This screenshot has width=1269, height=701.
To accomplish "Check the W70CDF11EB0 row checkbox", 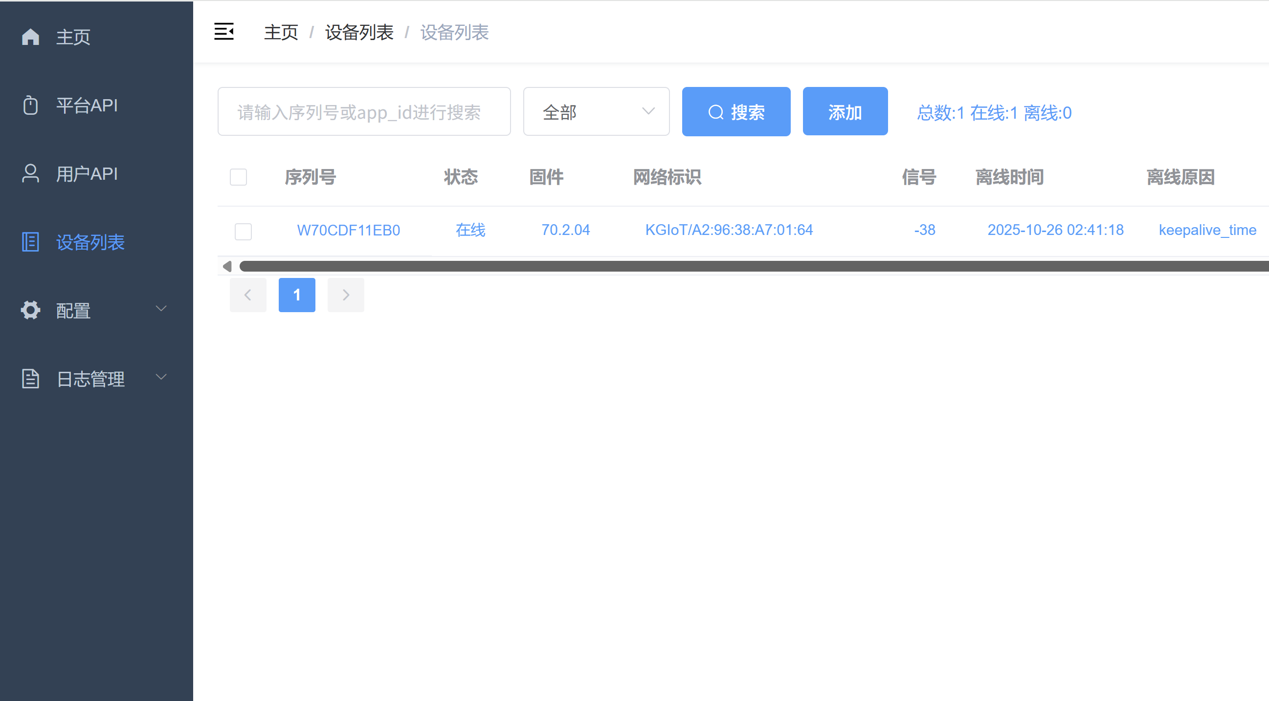I will 244,232.
